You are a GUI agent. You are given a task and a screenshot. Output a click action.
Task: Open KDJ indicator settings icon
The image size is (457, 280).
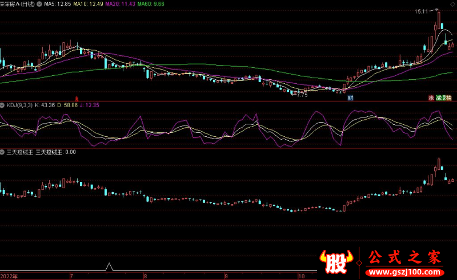2,105
